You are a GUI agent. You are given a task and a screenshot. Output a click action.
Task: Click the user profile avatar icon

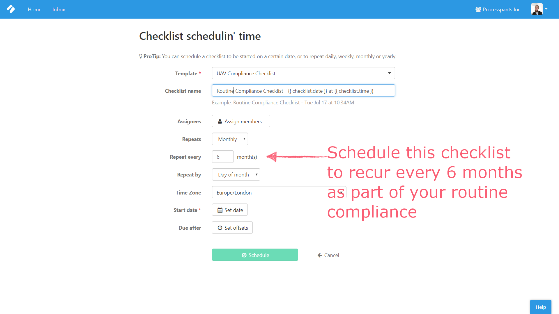pyautogui.click(x=536, y=9)
